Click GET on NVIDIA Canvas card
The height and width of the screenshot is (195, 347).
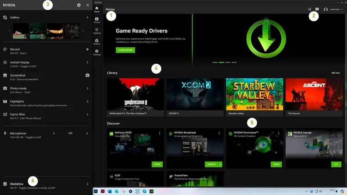coord(336,164)
